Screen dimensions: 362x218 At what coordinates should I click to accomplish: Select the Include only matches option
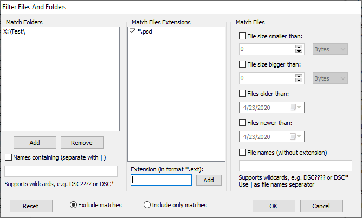[x=146, y=205]
